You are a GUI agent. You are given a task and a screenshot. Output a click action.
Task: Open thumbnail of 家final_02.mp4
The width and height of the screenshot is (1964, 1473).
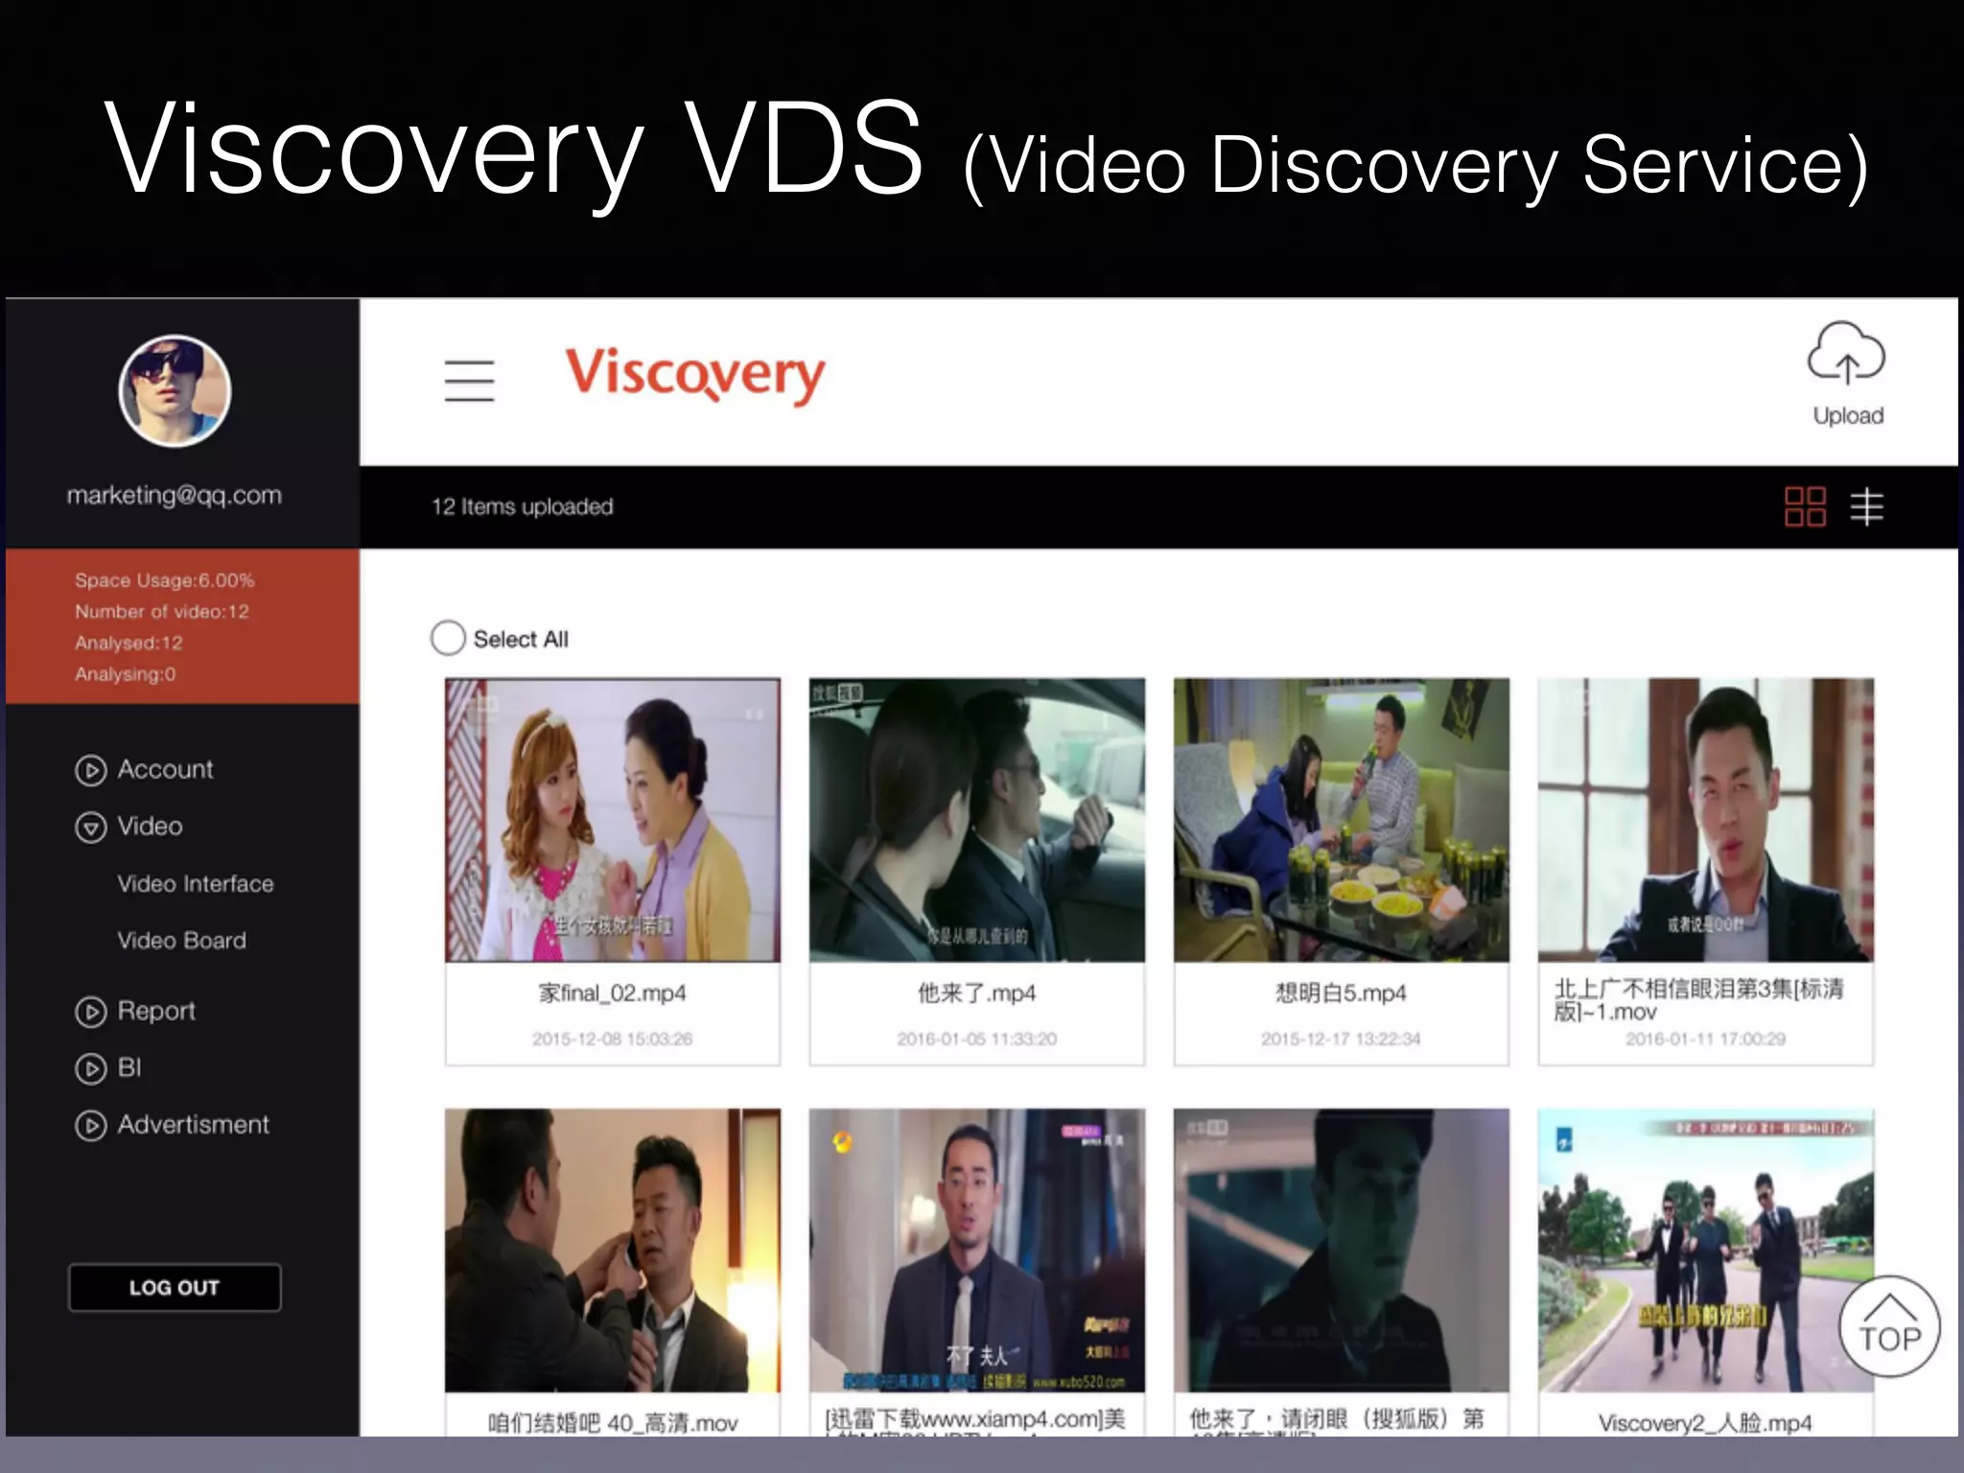coord(613,820)
